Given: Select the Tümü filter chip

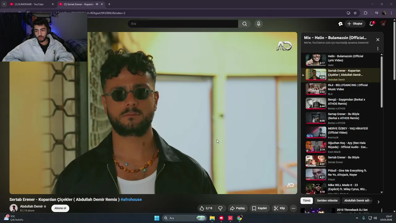Looking at the screenshot, I should click(307, 201).
